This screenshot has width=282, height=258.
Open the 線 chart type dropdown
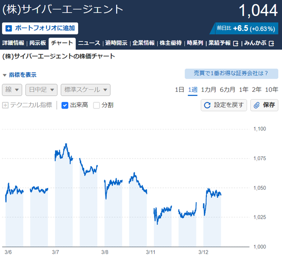[12, 90]
